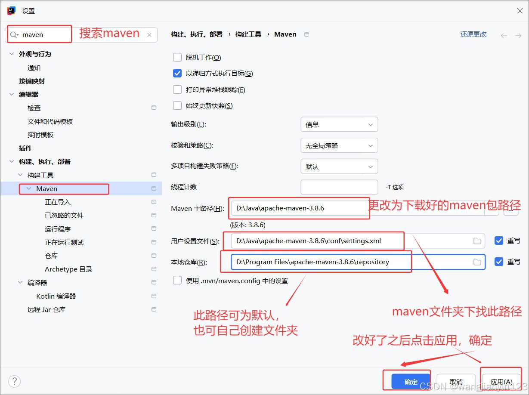
Task: Toggle 重写 checkbox for 本地仓库
Action: (499, 262)
